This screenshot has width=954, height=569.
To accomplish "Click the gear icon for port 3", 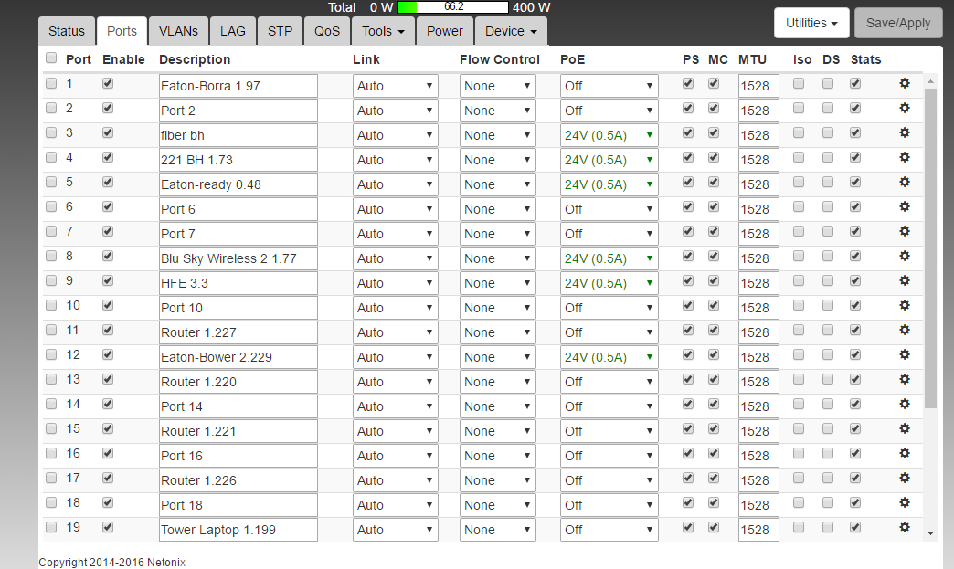I will [x=905, y=132].
